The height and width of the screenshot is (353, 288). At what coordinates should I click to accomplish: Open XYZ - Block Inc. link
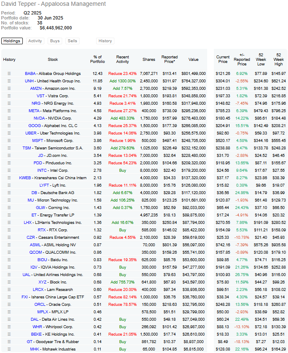53,282
